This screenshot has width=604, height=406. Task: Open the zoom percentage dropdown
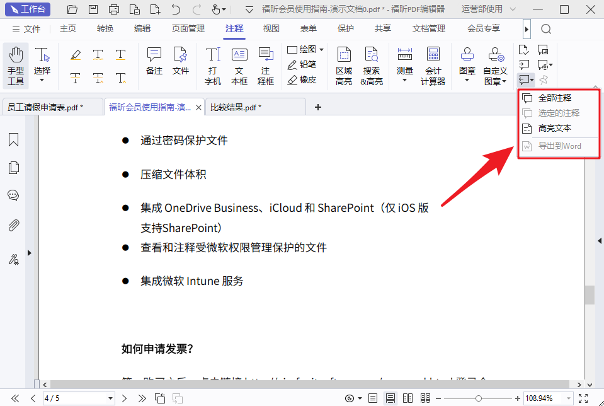[570, 398]
